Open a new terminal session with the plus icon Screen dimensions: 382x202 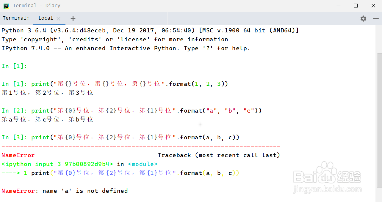pyautogui.click(x=73, y=18)
